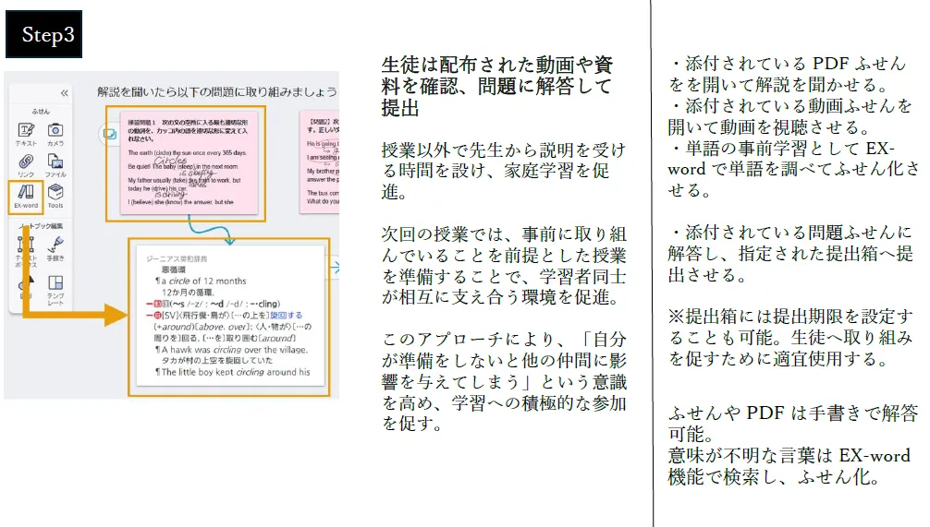Open the EX-word dictionary tool

coord(25,196)
